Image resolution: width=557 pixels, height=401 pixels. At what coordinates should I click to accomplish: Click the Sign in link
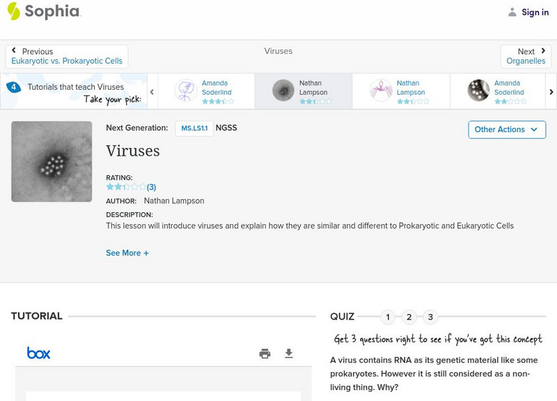535,12
